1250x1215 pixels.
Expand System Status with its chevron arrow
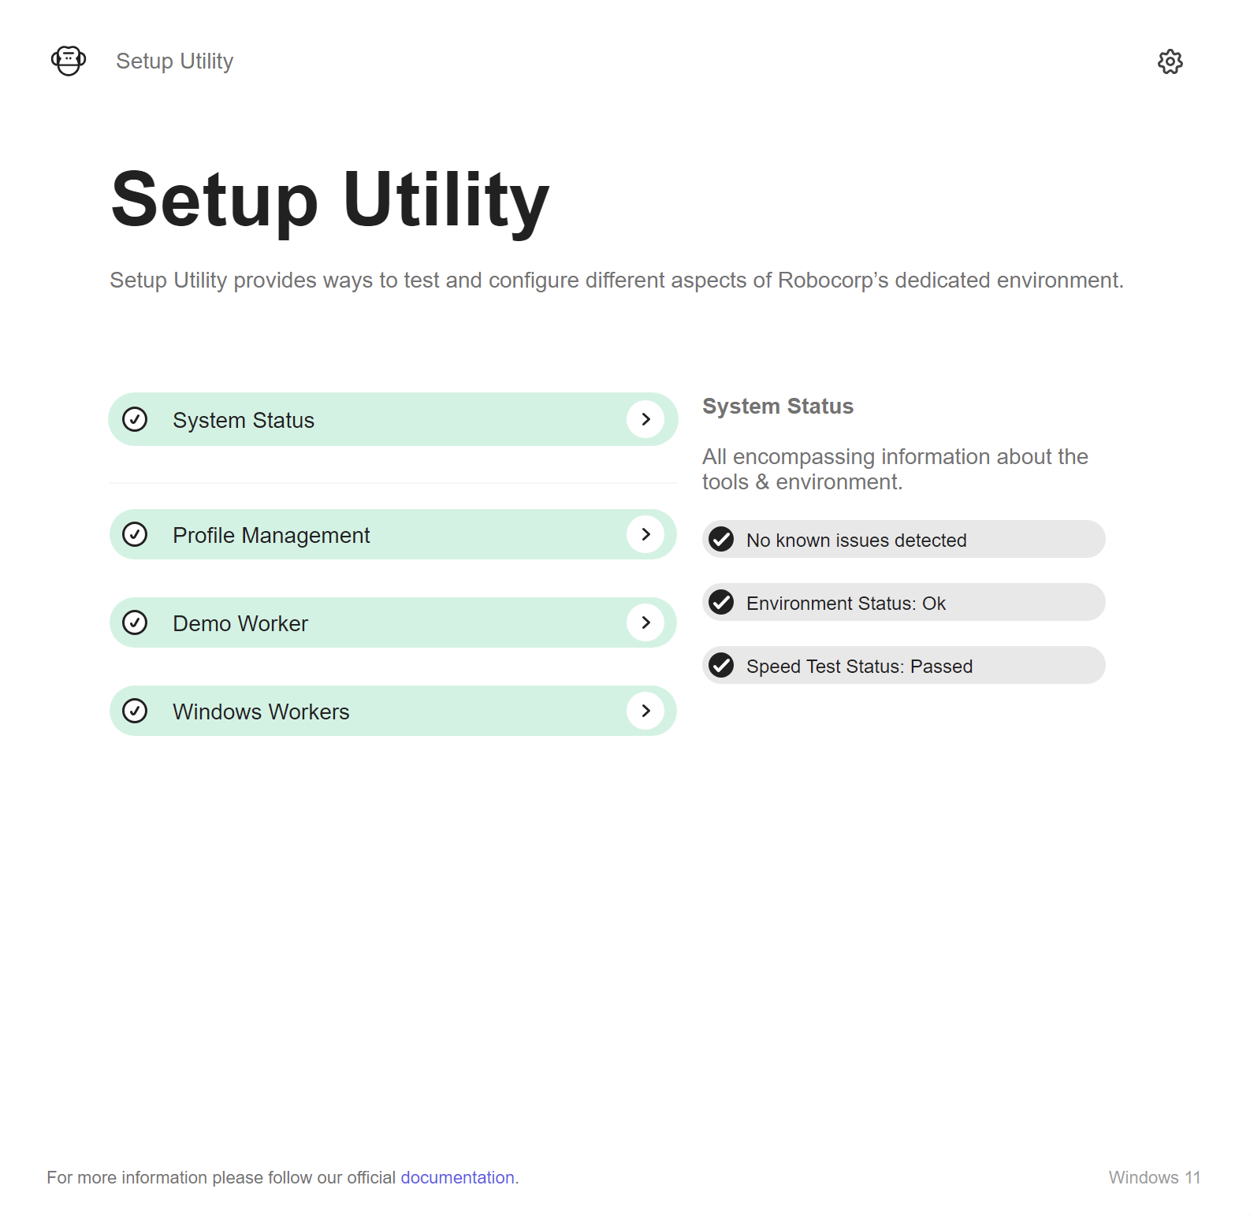645,419
